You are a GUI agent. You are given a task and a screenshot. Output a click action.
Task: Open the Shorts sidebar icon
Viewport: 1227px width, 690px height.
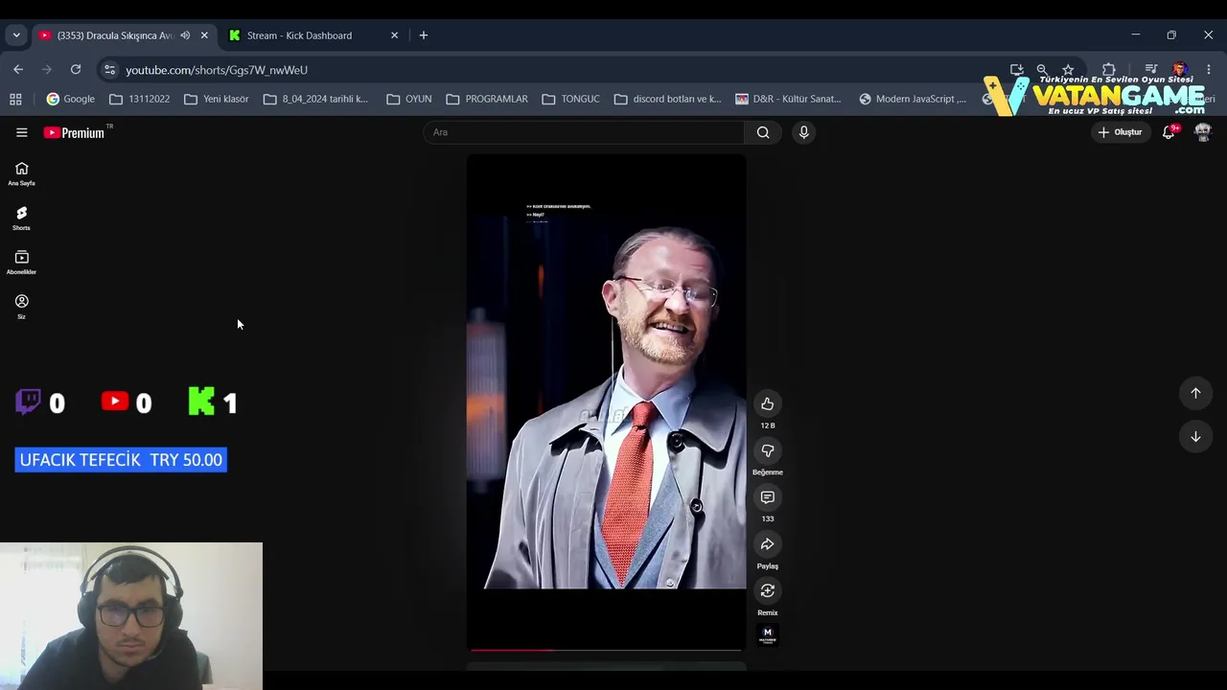21,218
